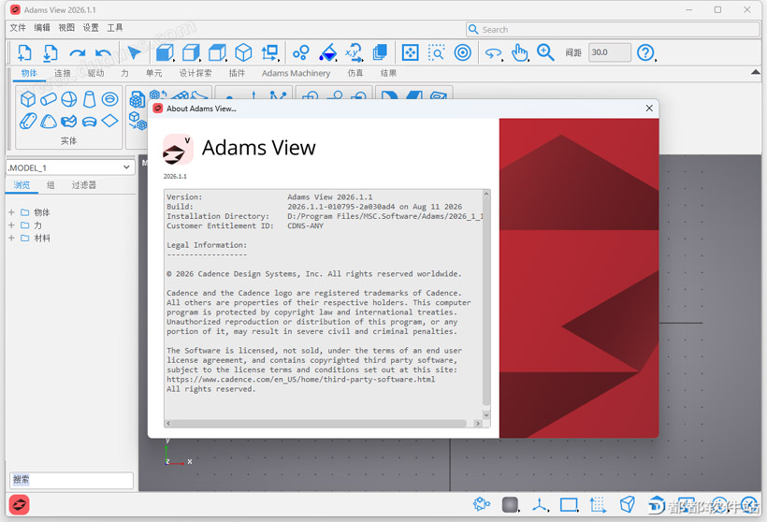767x522 pixels.
Task: Open the gray background color swatch
Action: tap(510, 504)
